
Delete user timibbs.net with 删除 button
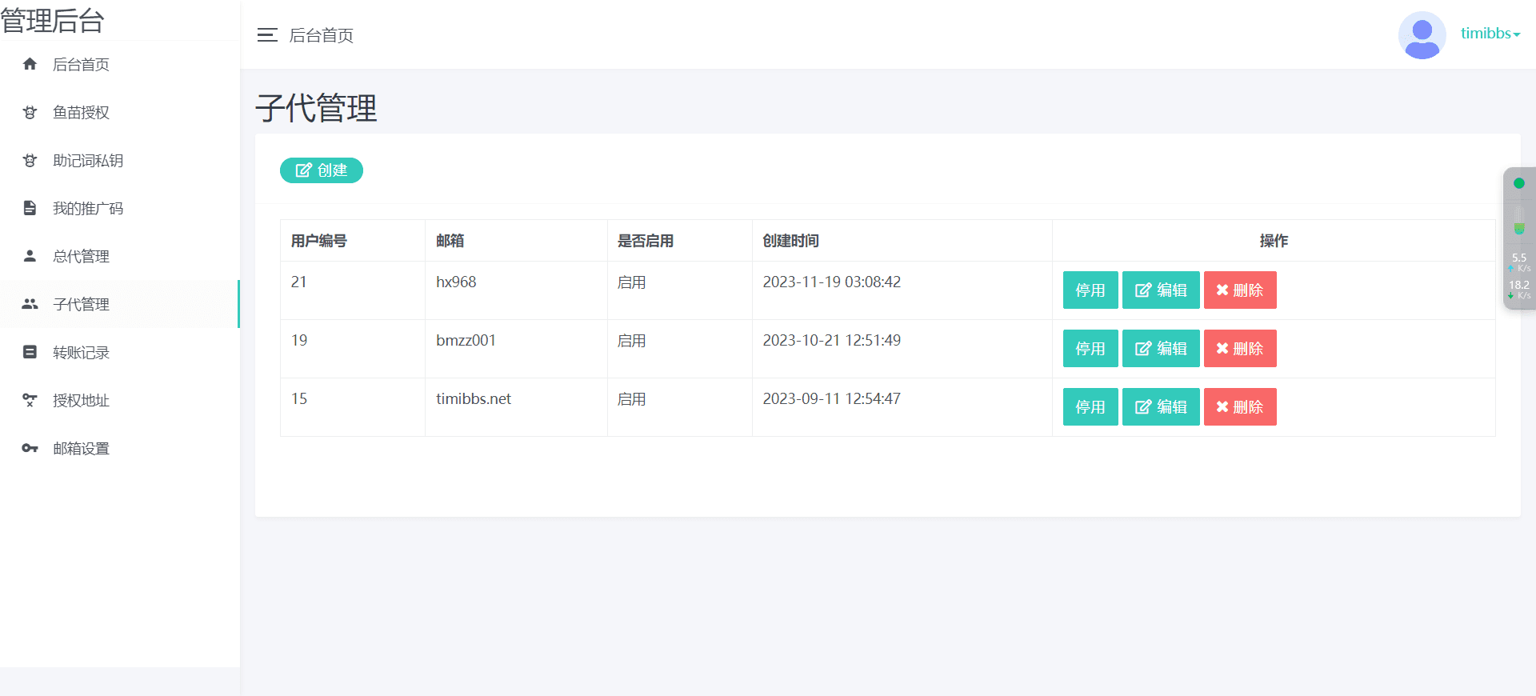click(x=1239, y=406)
